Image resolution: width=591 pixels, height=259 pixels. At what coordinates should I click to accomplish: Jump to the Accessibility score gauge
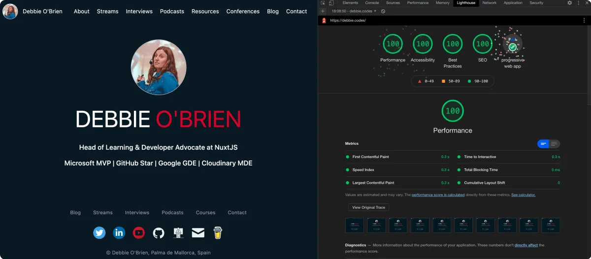pyautogui.click(x=423, y=44)
